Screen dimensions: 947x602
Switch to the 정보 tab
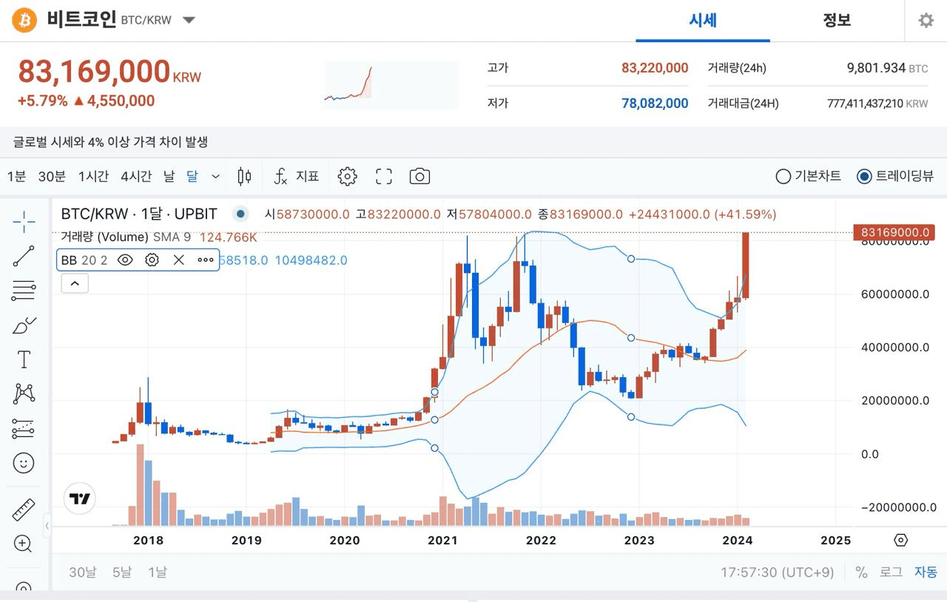coord(837,20)
